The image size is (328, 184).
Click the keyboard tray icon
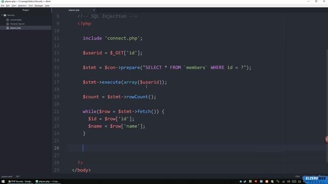(294, 181)
